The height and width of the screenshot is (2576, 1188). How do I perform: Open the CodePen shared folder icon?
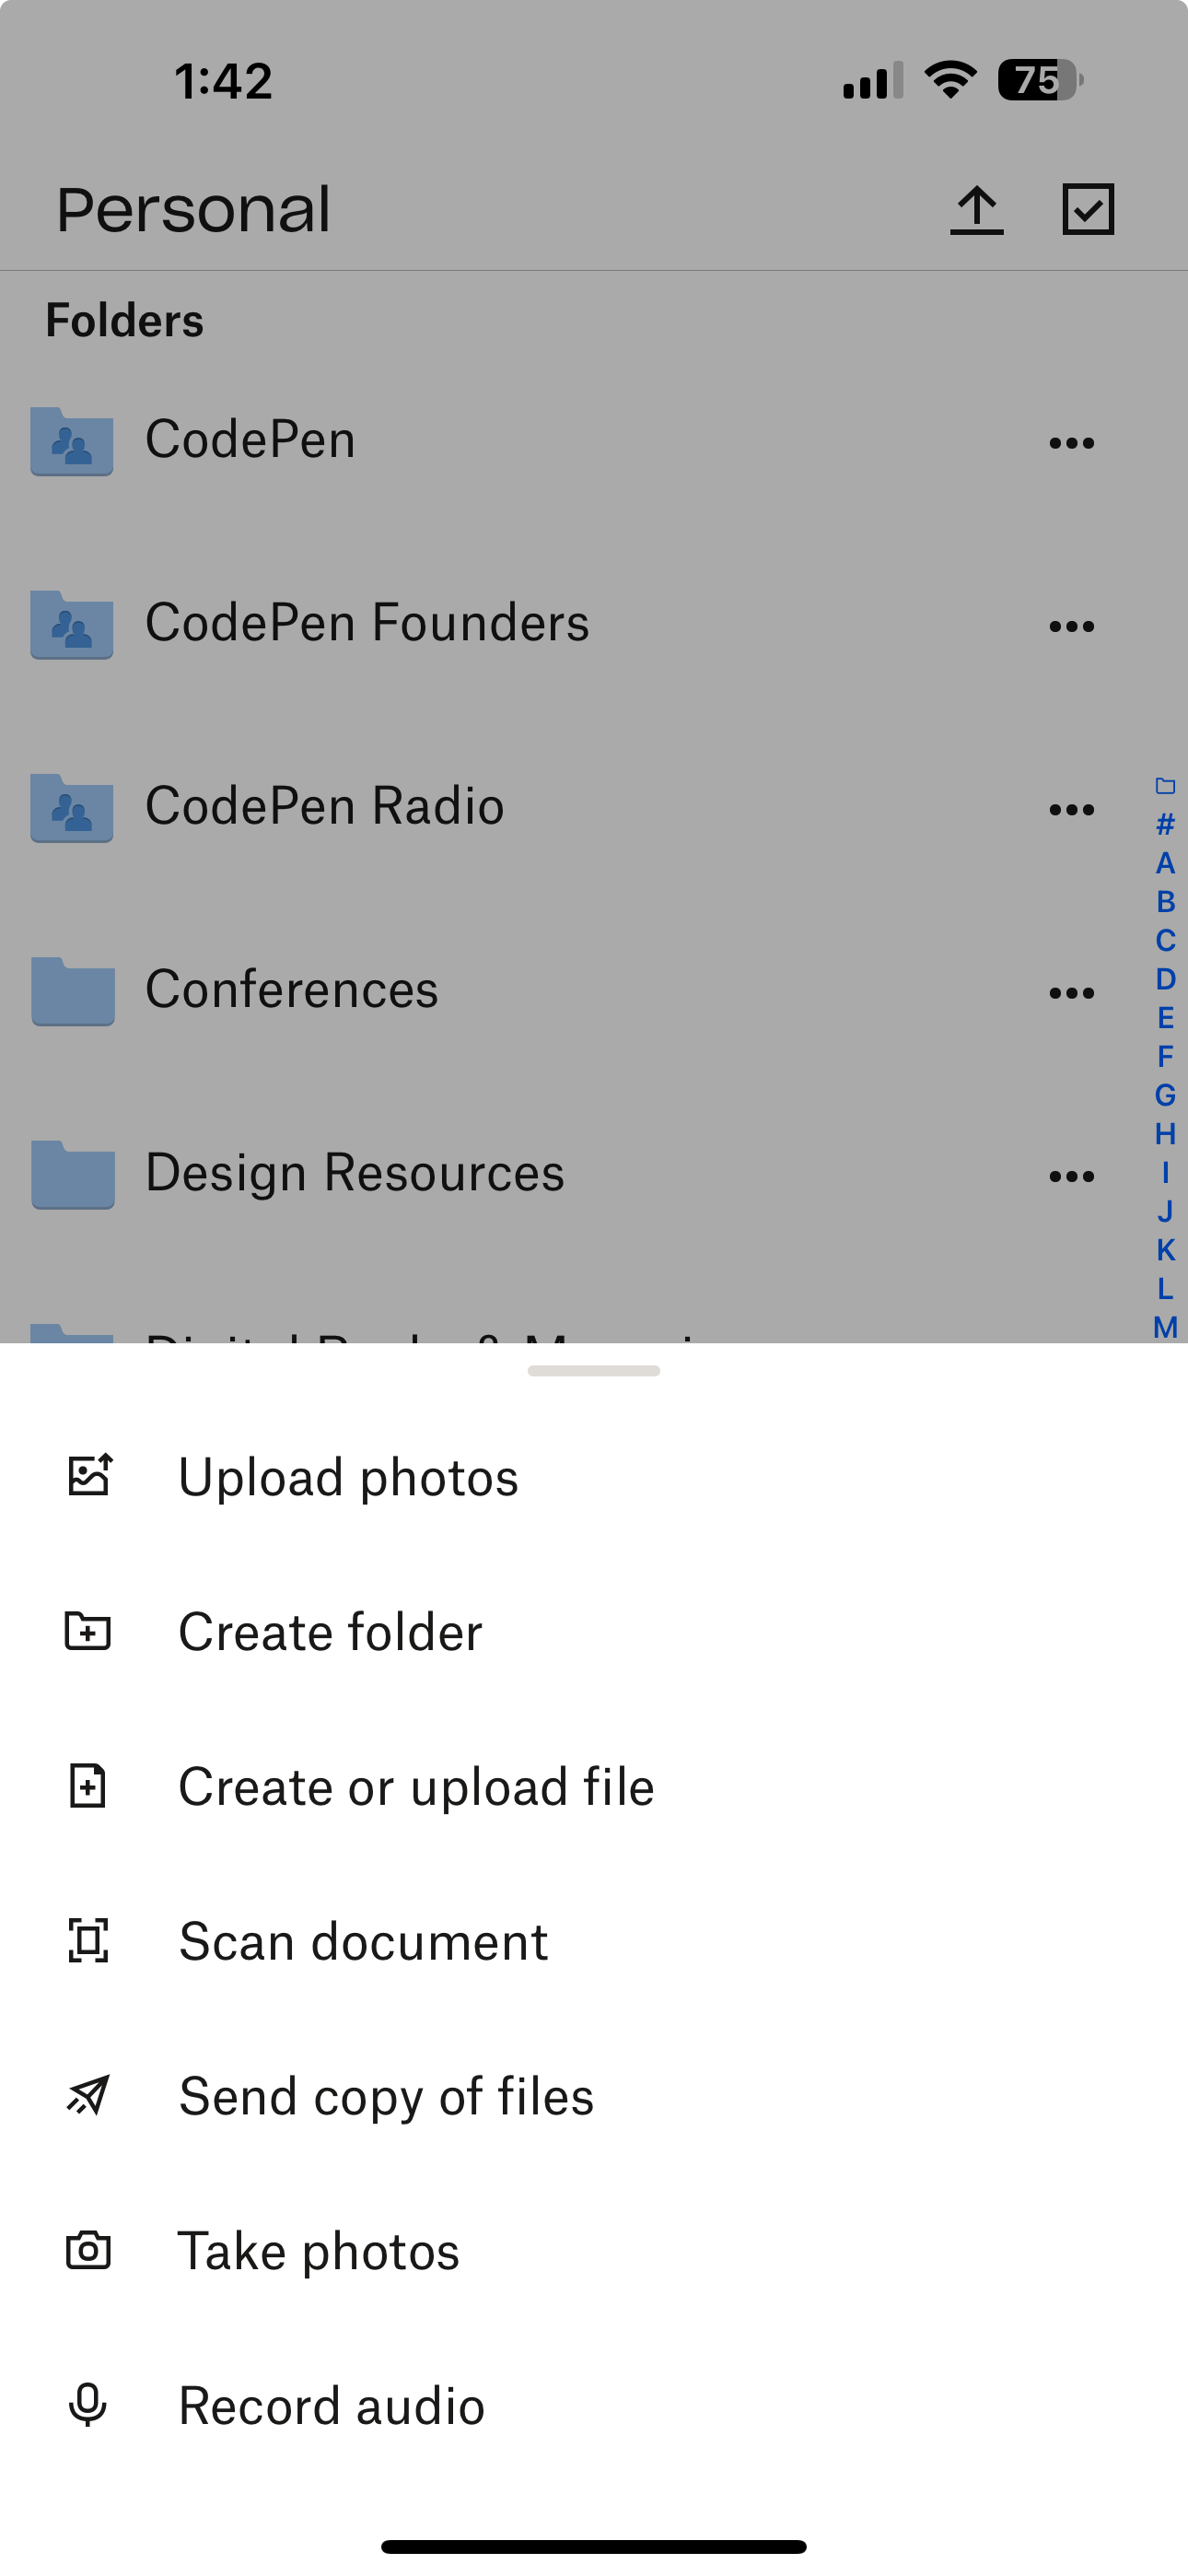[x=71, y=441]
